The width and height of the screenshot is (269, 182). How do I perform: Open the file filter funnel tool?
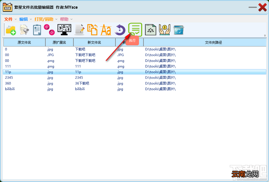(24, 30)
